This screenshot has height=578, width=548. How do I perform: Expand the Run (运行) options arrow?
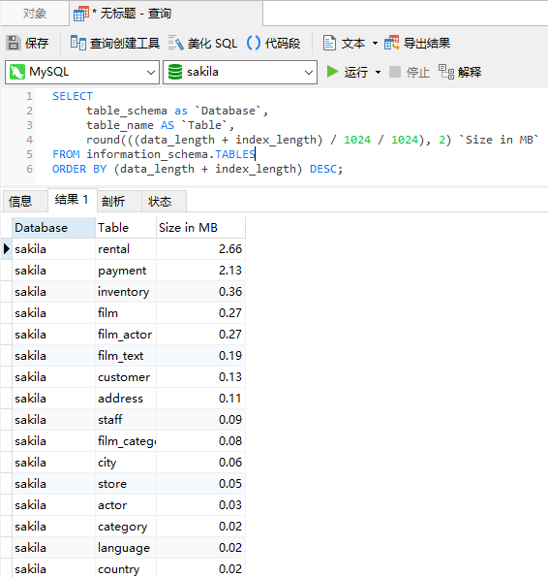[378, 72]
